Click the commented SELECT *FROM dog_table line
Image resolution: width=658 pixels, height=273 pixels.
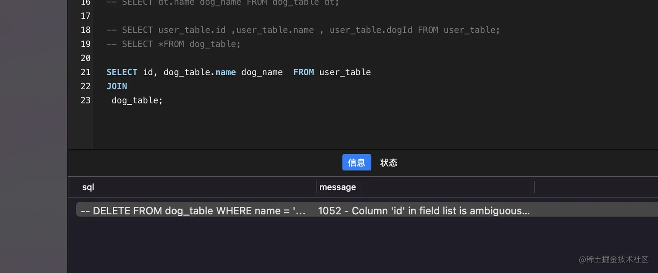(x=174, y=44)
